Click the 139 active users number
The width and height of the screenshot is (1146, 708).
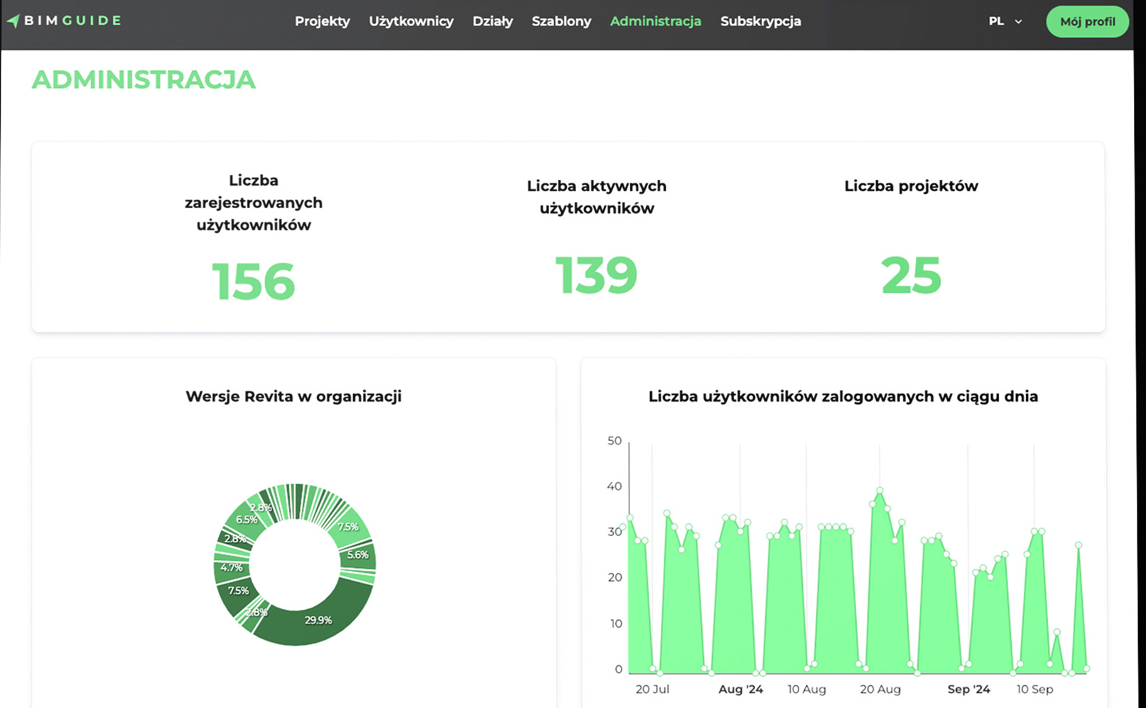(x=596, y=275)
